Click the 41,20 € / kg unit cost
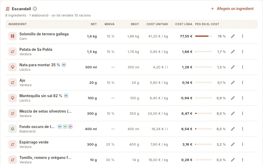Screen dimensions: 263x166 (x=158, y=36)
